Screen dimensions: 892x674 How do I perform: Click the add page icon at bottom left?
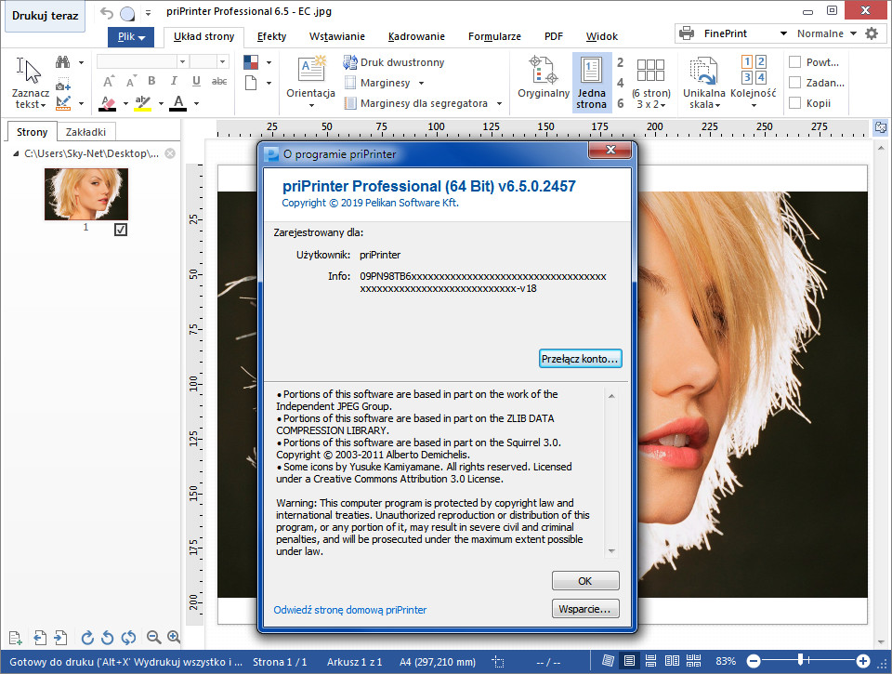pos(16,638)
